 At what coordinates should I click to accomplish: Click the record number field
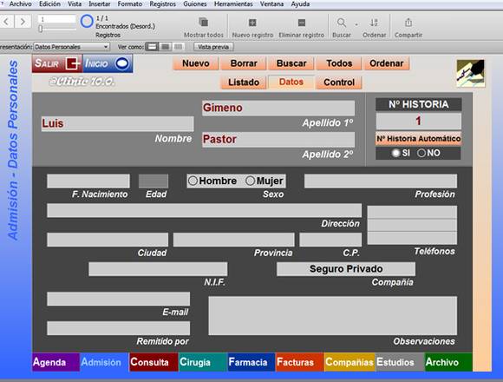(x=56, y=19)
